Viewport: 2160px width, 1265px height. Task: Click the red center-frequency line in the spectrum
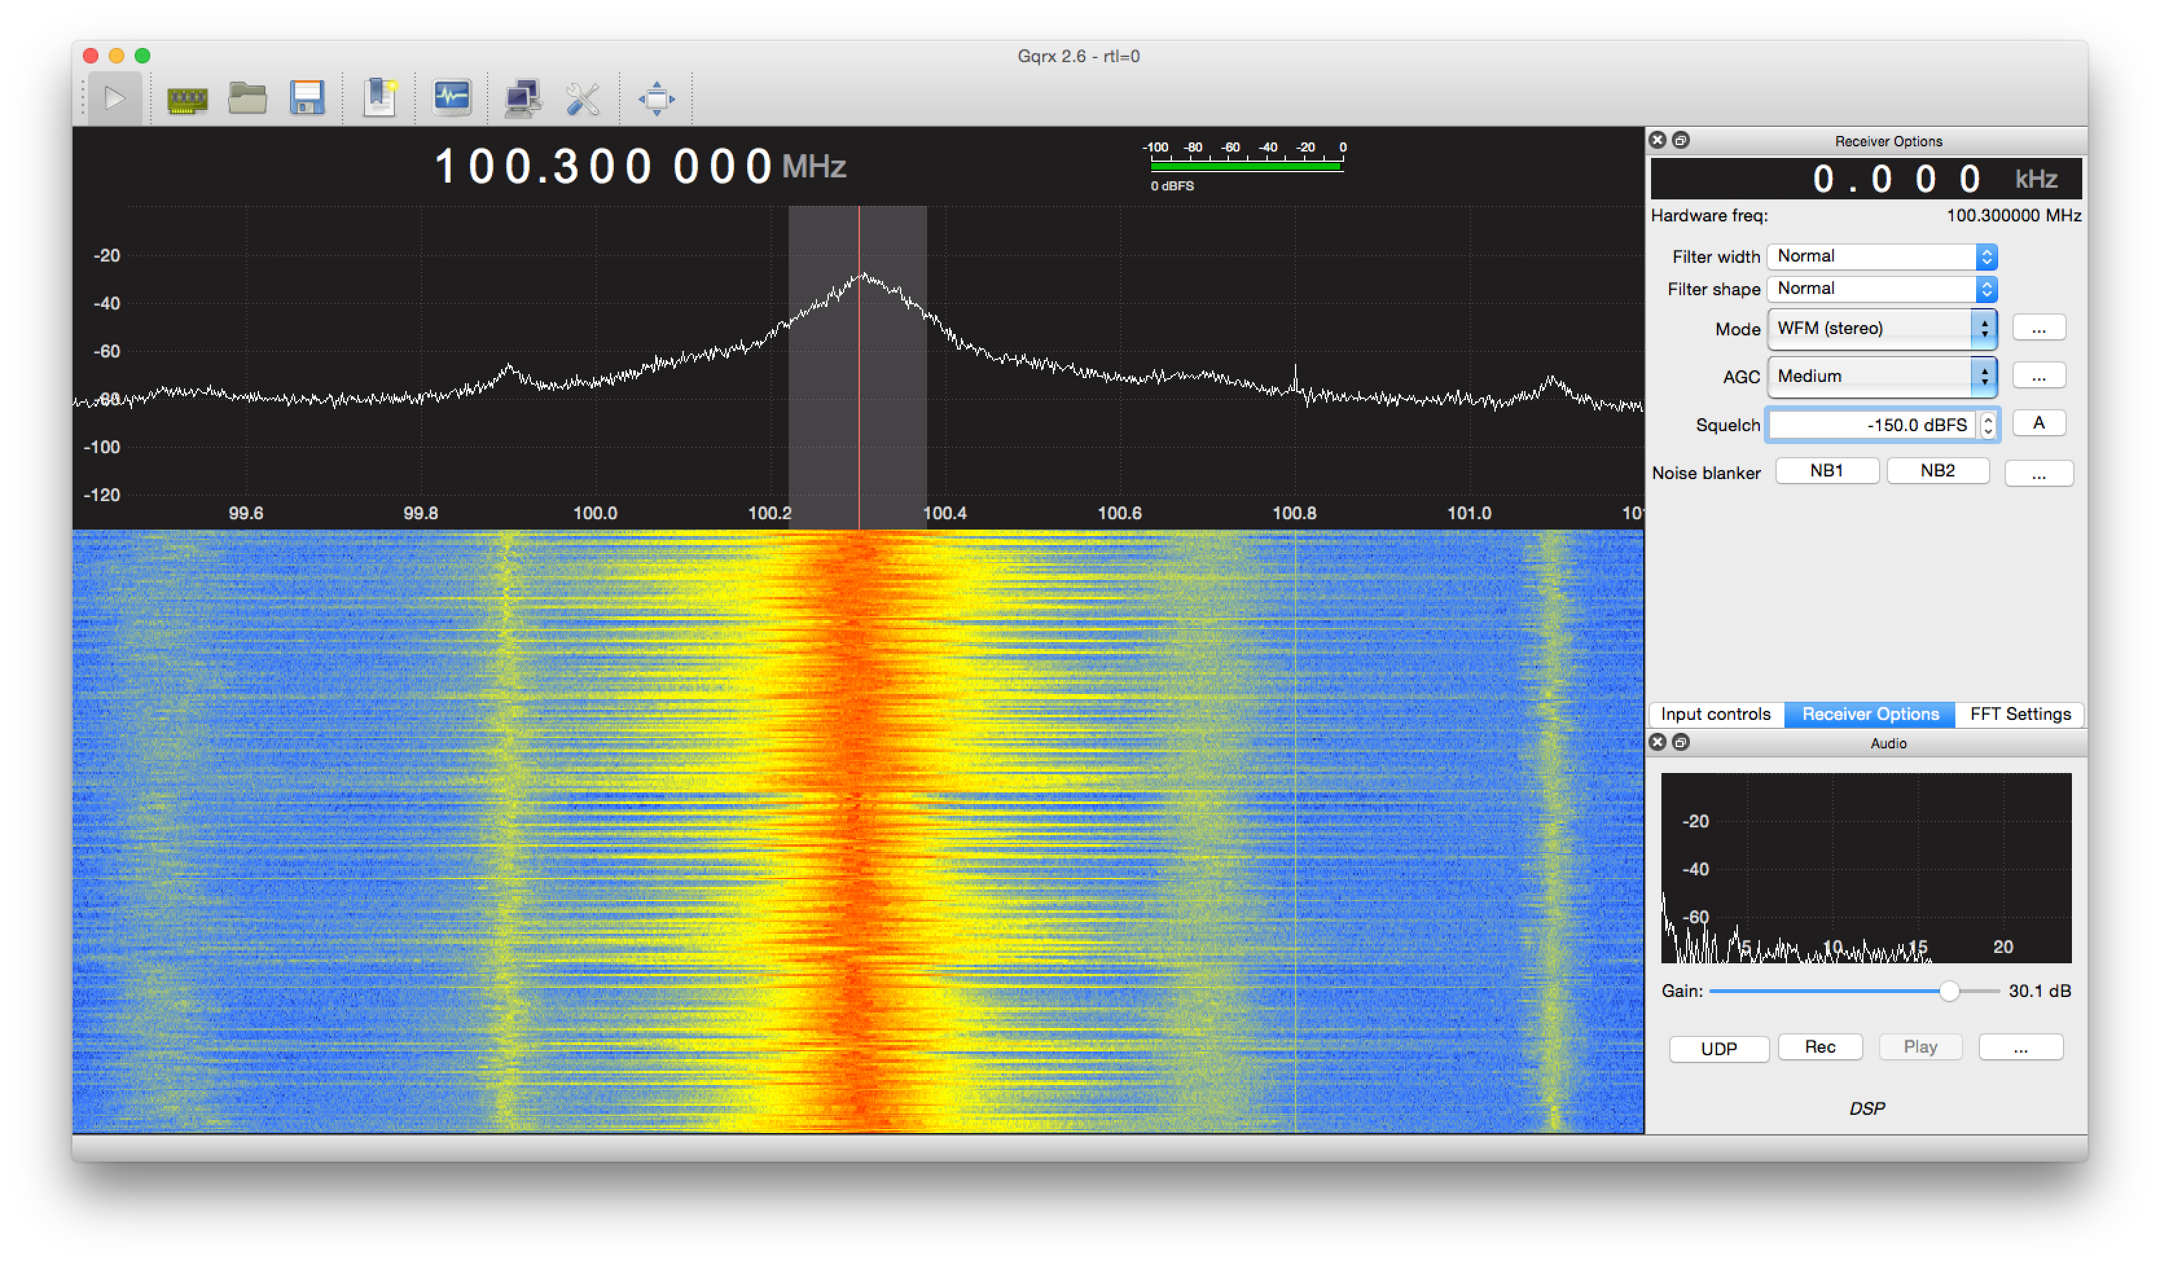(859, 368)
